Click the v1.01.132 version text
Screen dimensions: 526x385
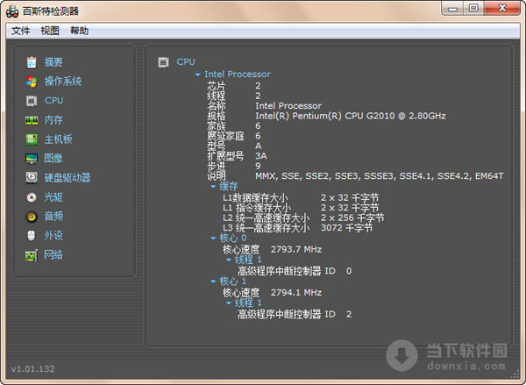32,369
